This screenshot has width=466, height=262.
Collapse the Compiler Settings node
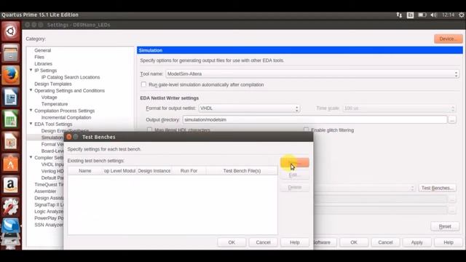(31, 157)
